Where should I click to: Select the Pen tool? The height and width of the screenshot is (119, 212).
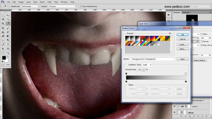[x=3, y=45]
